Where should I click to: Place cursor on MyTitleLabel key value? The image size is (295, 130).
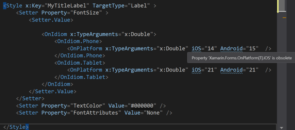(x=67, y=6)
